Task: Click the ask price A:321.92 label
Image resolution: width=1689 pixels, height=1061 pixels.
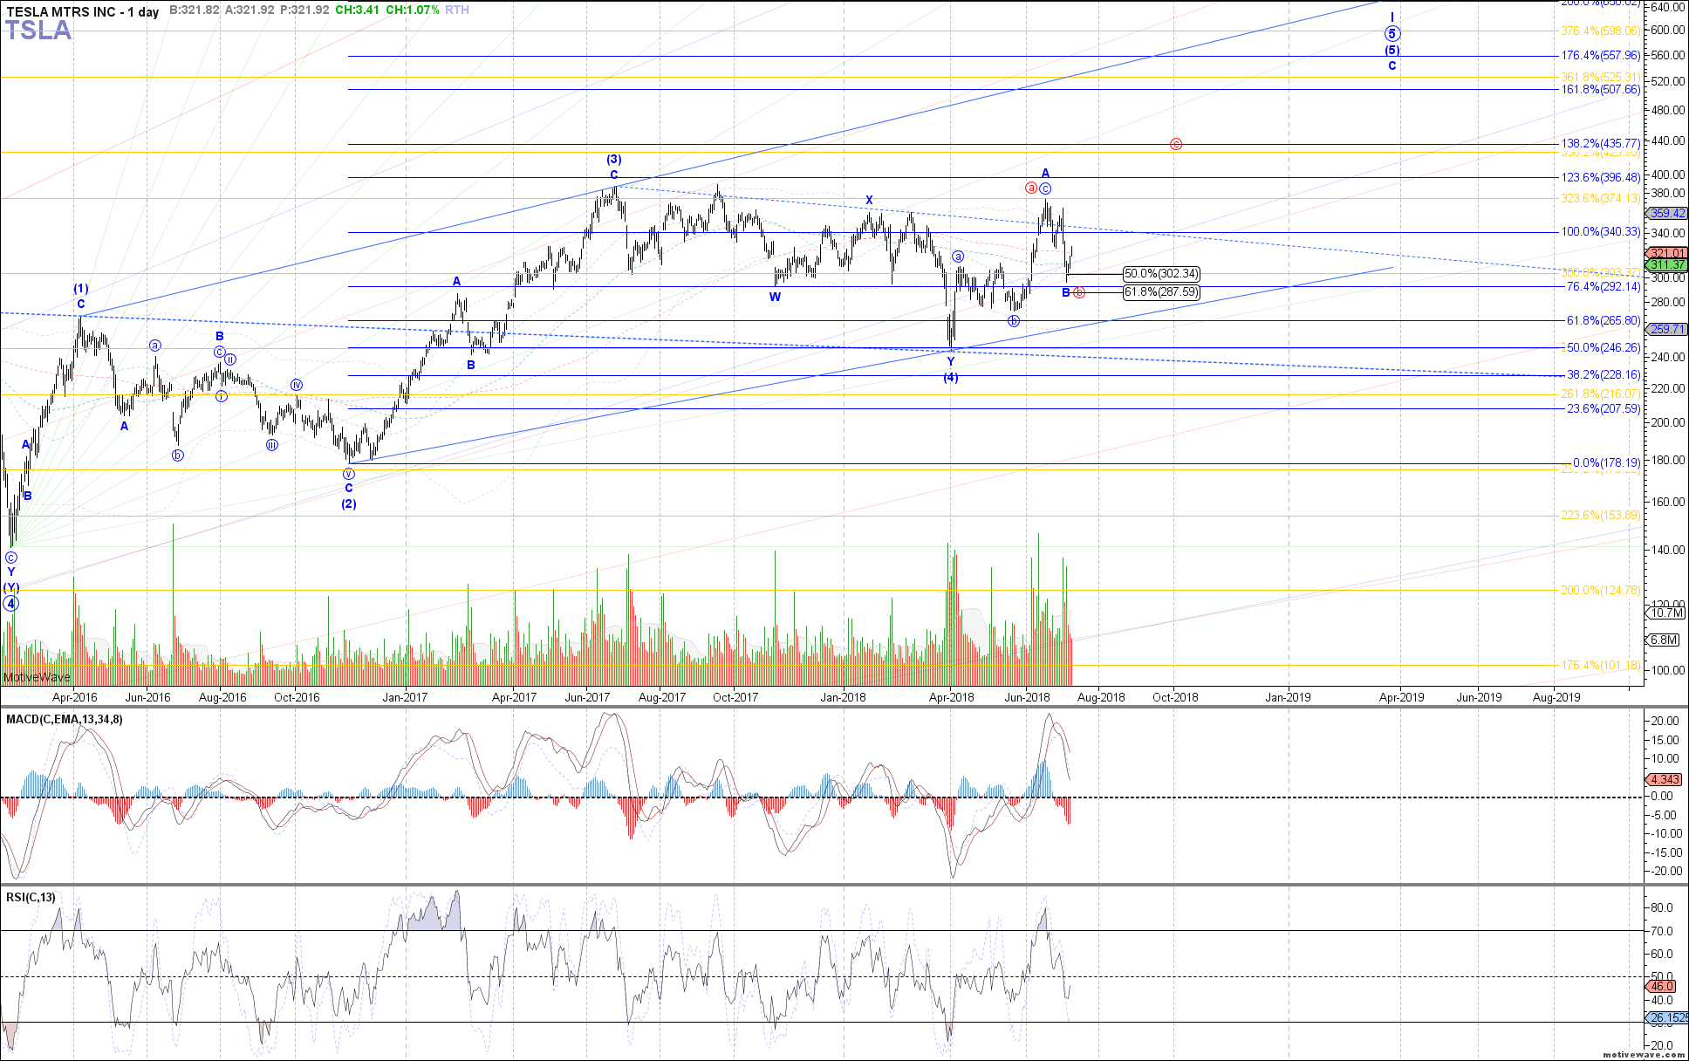Action: [250, 10]
